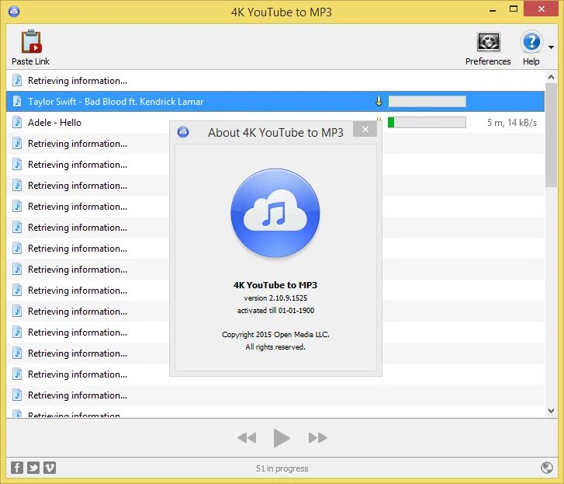Click the scroll down arrow of the list
Image resolution: width=564 pixels, height=484 pixels.
tap(551, 410)
